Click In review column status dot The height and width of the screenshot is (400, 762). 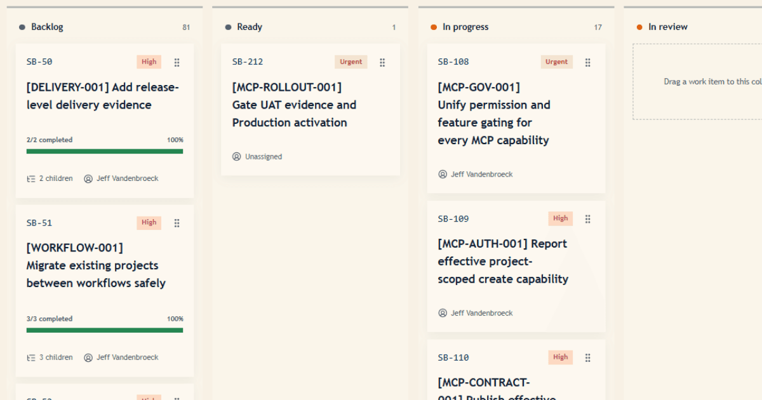[x=639, y=27]
